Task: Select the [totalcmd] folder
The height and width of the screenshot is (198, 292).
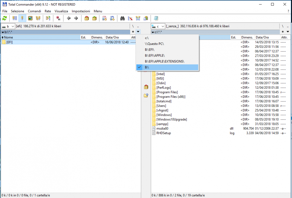Action: pos(221,101)
